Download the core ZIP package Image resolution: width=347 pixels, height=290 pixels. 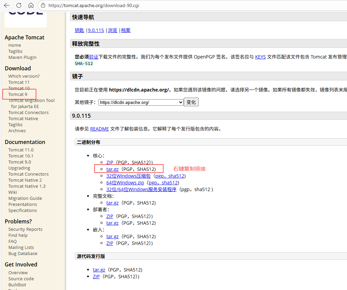(110, 162)
